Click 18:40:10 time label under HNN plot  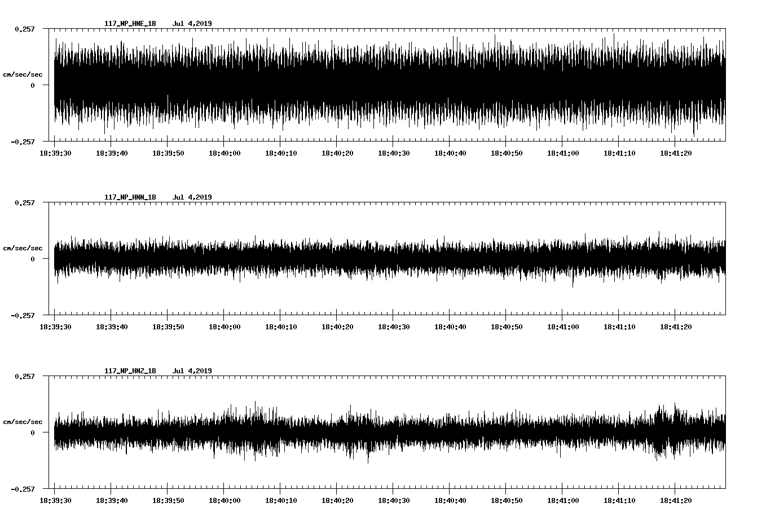tap(281, 326)
